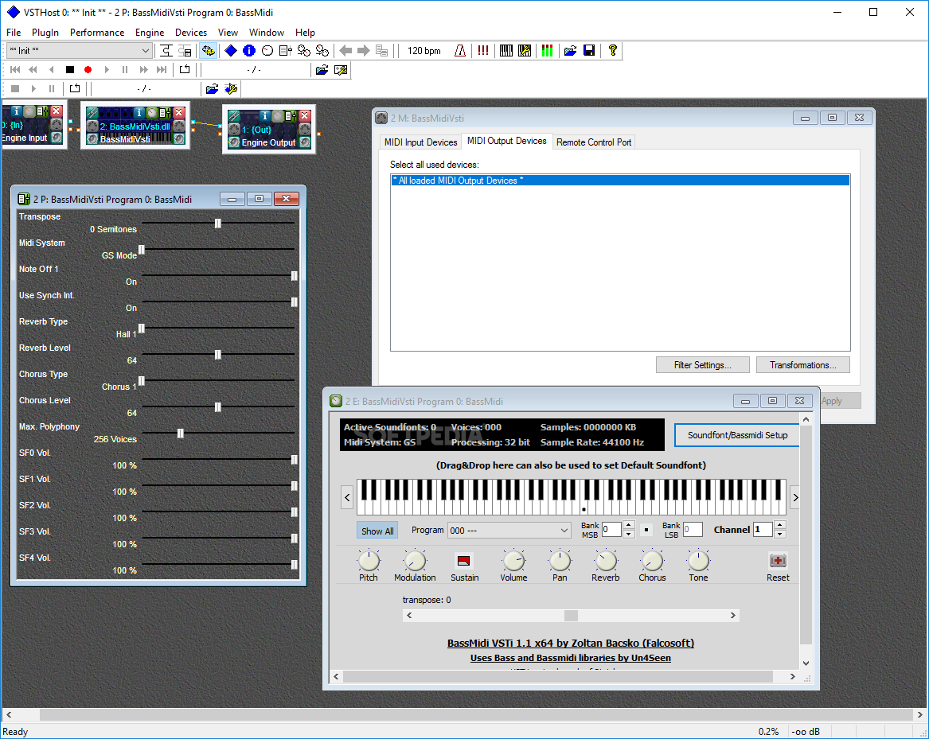
Task: Select All loaded MIDI Output Devices entry
Action: [620, 181]
